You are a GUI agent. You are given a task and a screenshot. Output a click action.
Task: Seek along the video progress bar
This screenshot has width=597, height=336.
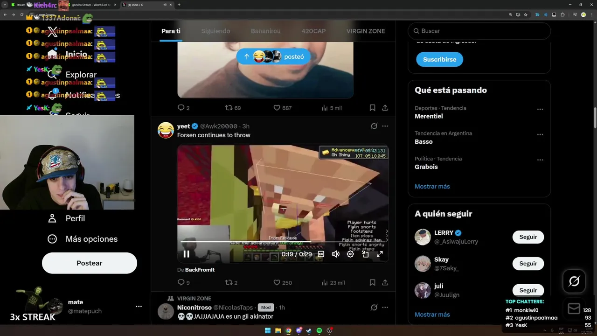(x=283, y=242)
